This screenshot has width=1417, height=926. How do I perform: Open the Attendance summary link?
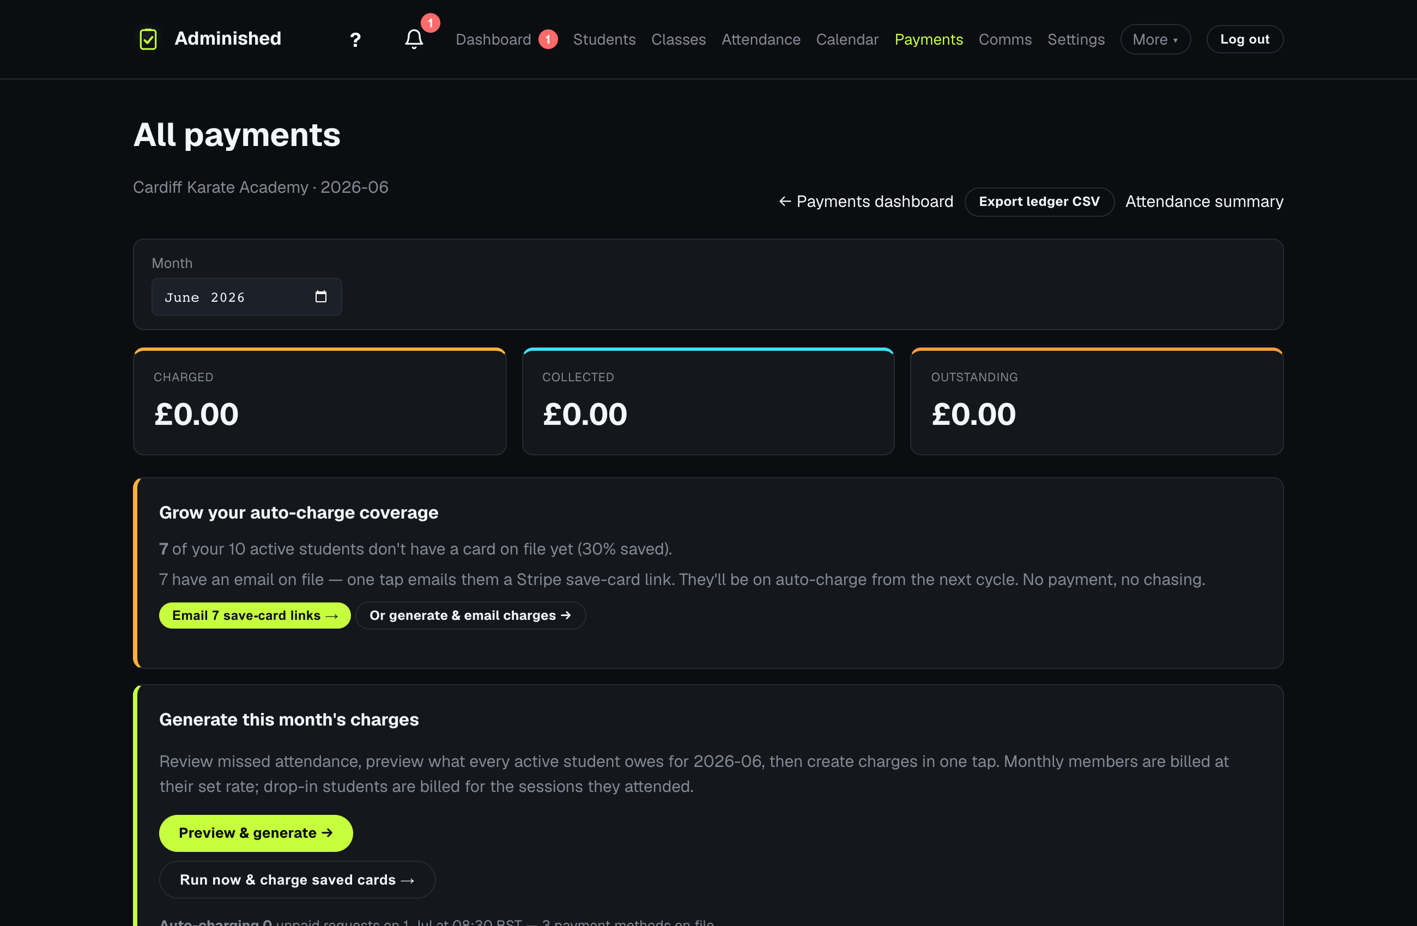click(1204, 202)
